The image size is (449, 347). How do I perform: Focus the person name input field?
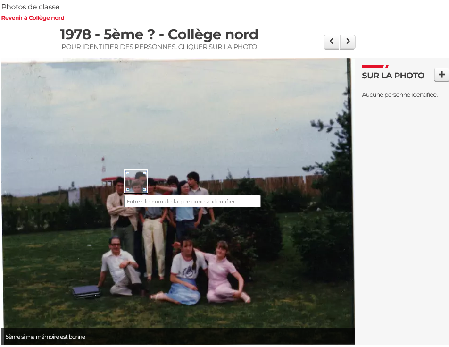192,201
